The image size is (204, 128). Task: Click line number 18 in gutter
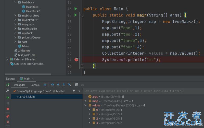point(70,22)
